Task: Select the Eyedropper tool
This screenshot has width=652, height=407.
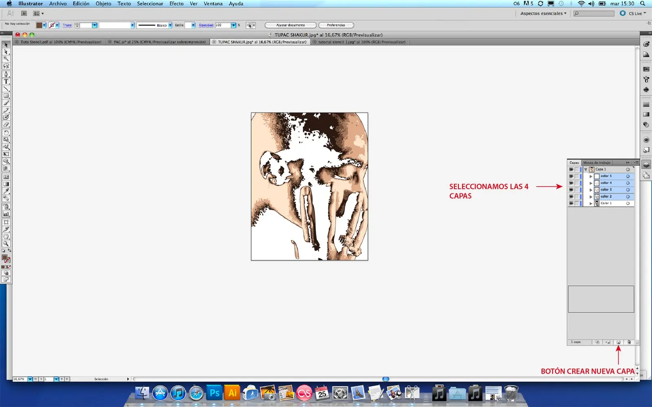Action: tap(6, 191)
